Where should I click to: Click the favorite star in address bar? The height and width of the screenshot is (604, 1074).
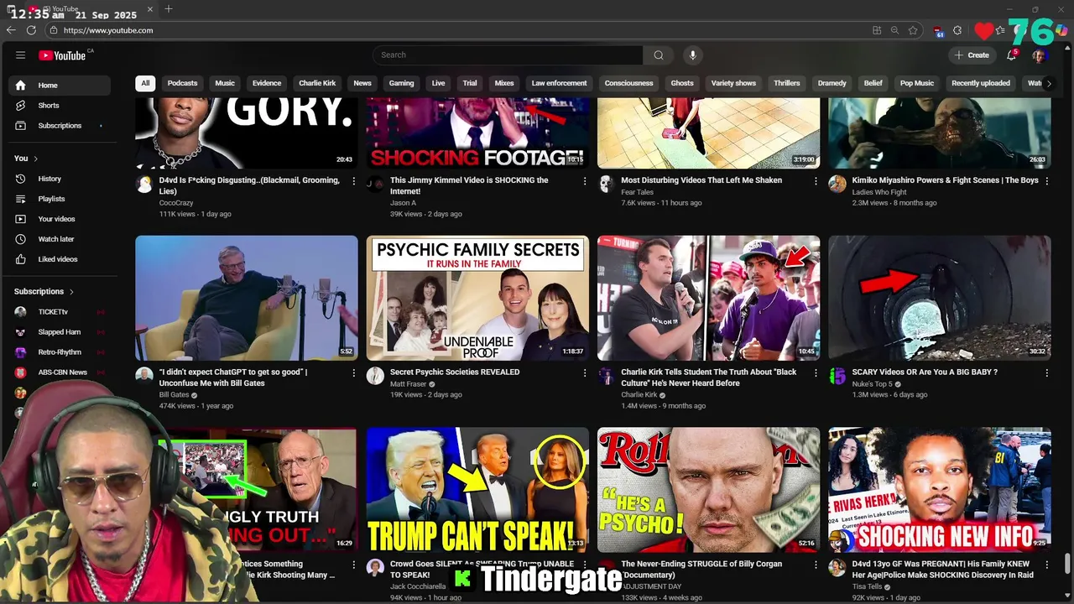tap(913, 30)
